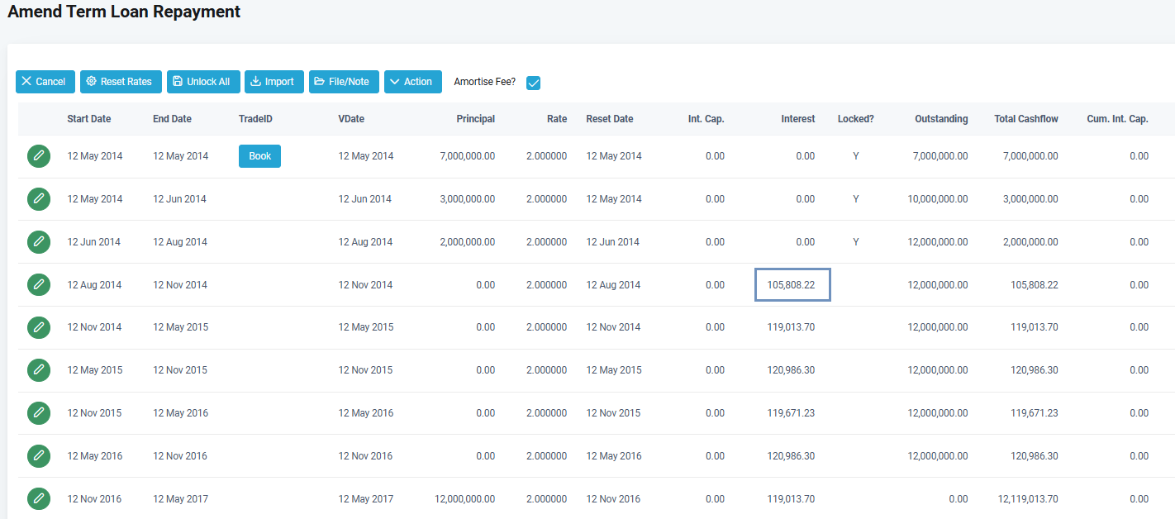
Task: Click the Interest column header
Action: pos(797,119)
